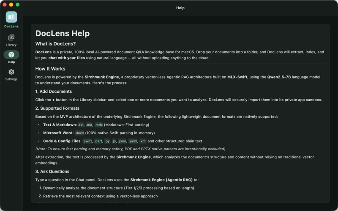Click the 'Text & Markdown:' bullet label
Screen dimensions: 338x211
[x=60, y=125]
